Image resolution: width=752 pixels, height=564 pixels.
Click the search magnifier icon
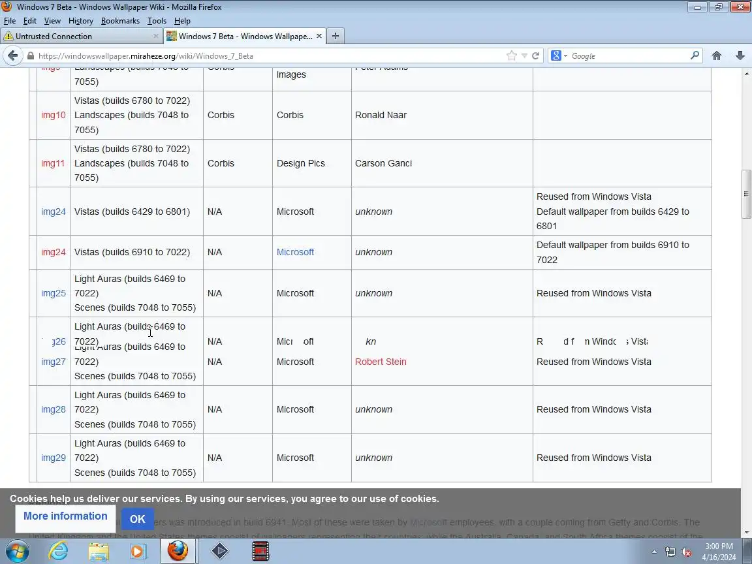[695, 55]
